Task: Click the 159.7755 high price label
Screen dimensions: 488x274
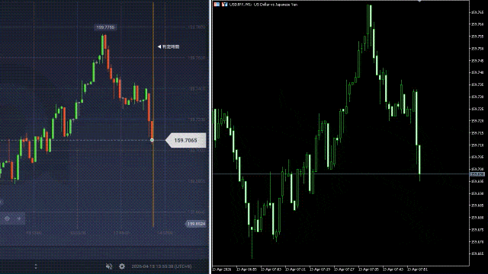Action: (105, 27)
